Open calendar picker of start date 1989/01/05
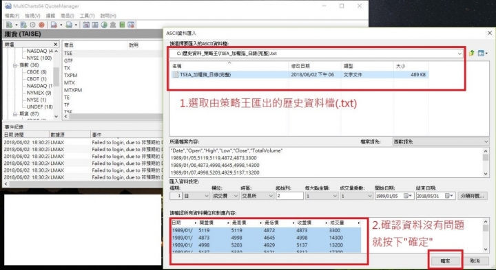Viewport: 496px width, 270px height. tap(409, 196)
